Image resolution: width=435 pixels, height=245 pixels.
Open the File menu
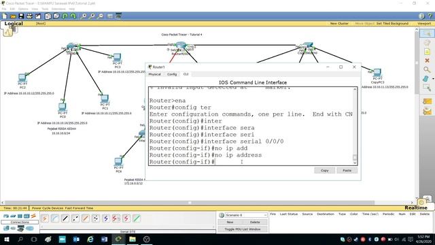(x=4, y=9)
